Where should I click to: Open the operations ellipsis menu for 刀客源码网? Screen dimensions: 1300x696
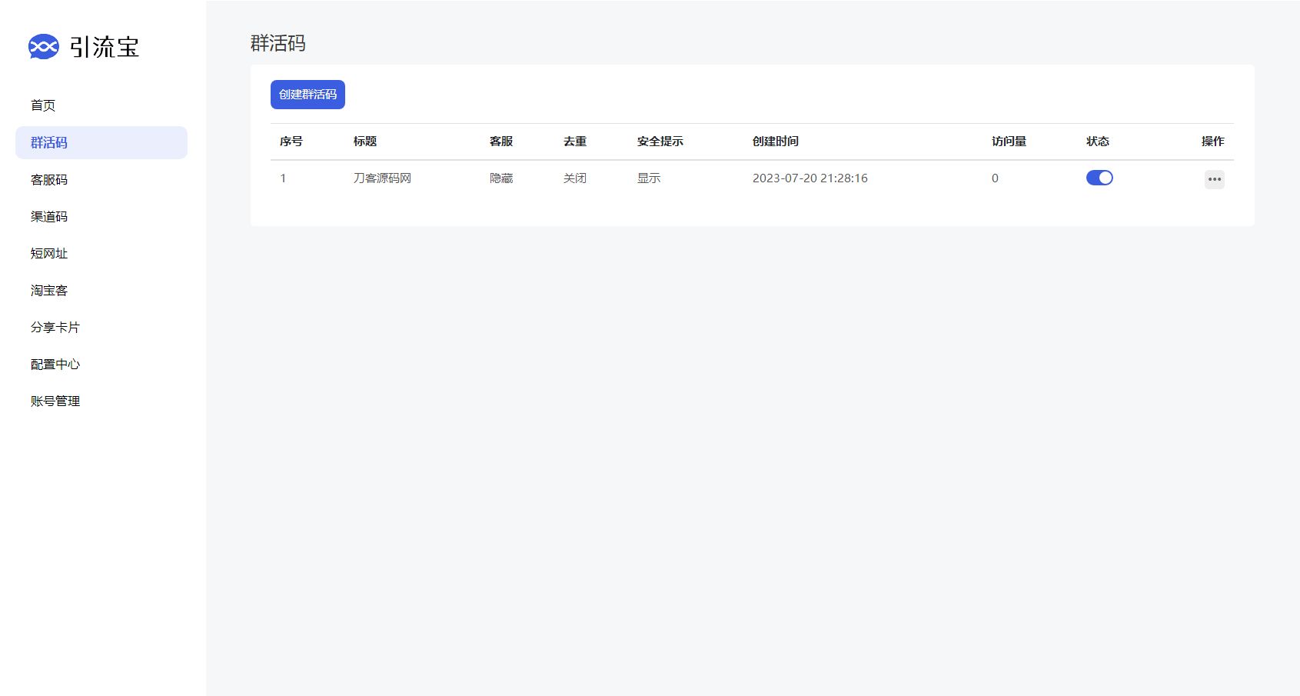[x=1215, y=179]
